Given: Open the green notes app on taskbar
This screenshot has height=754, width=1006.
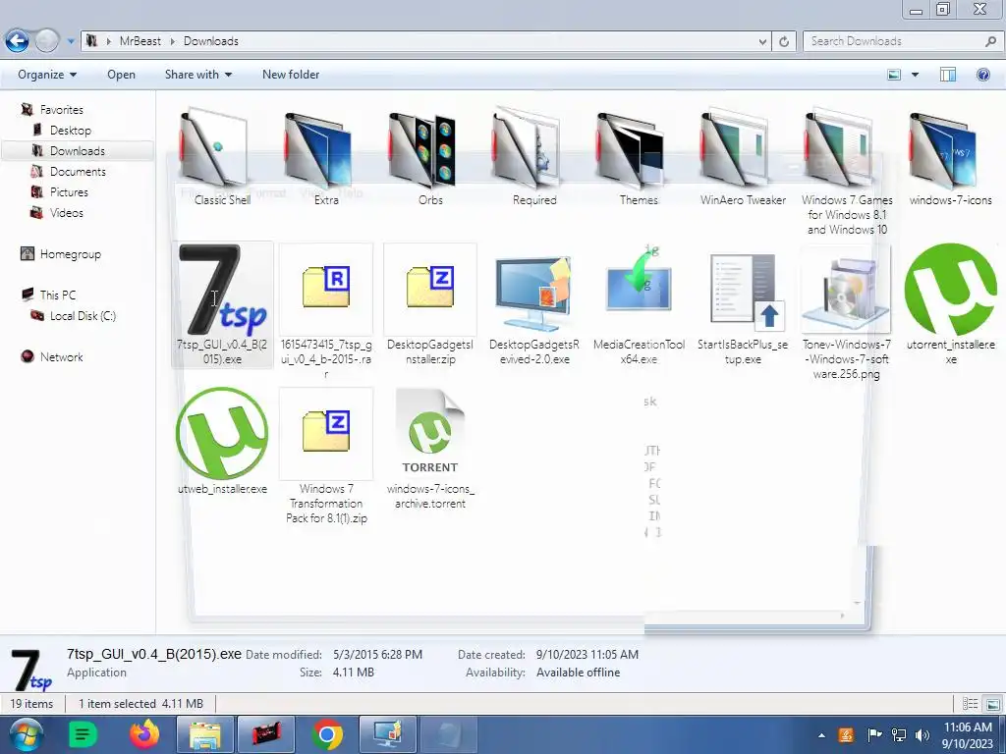Looking at the screenshot, I should click(83, 734).
